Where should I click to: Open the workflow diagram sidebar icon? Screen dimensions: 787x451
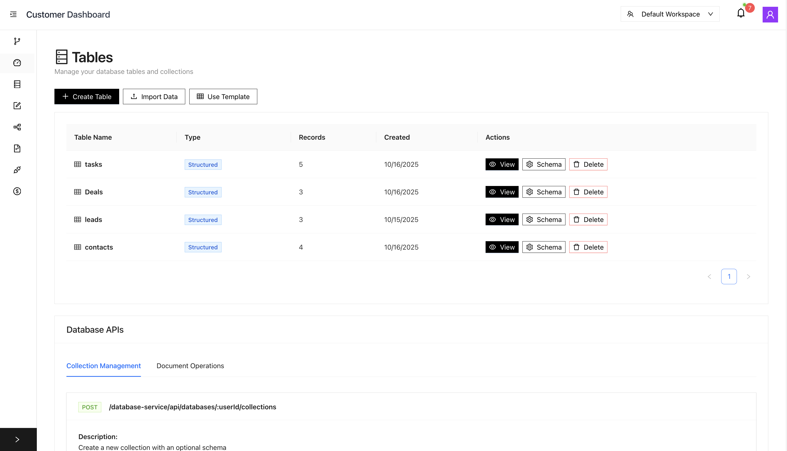tap(17, 127)
